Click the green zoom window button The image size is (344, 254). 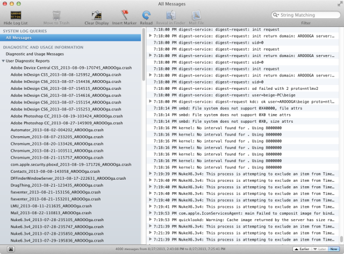coord(19,4)
